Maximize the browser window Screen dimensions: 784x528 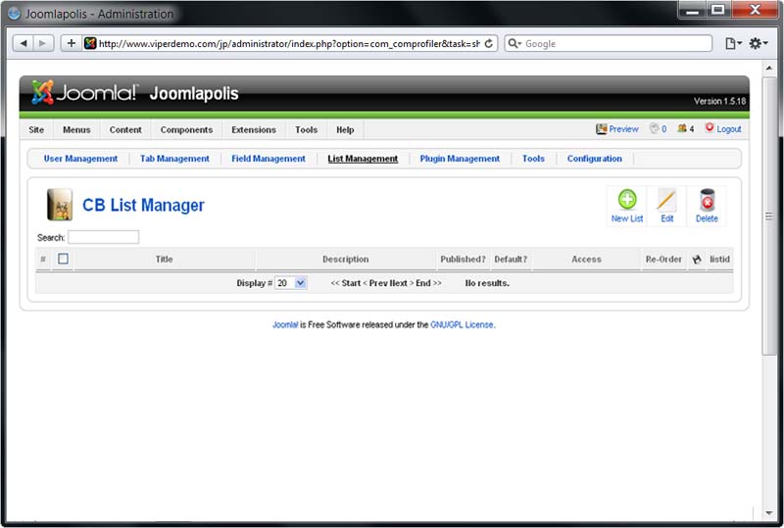pyautogui.click(x=718, y=10)
